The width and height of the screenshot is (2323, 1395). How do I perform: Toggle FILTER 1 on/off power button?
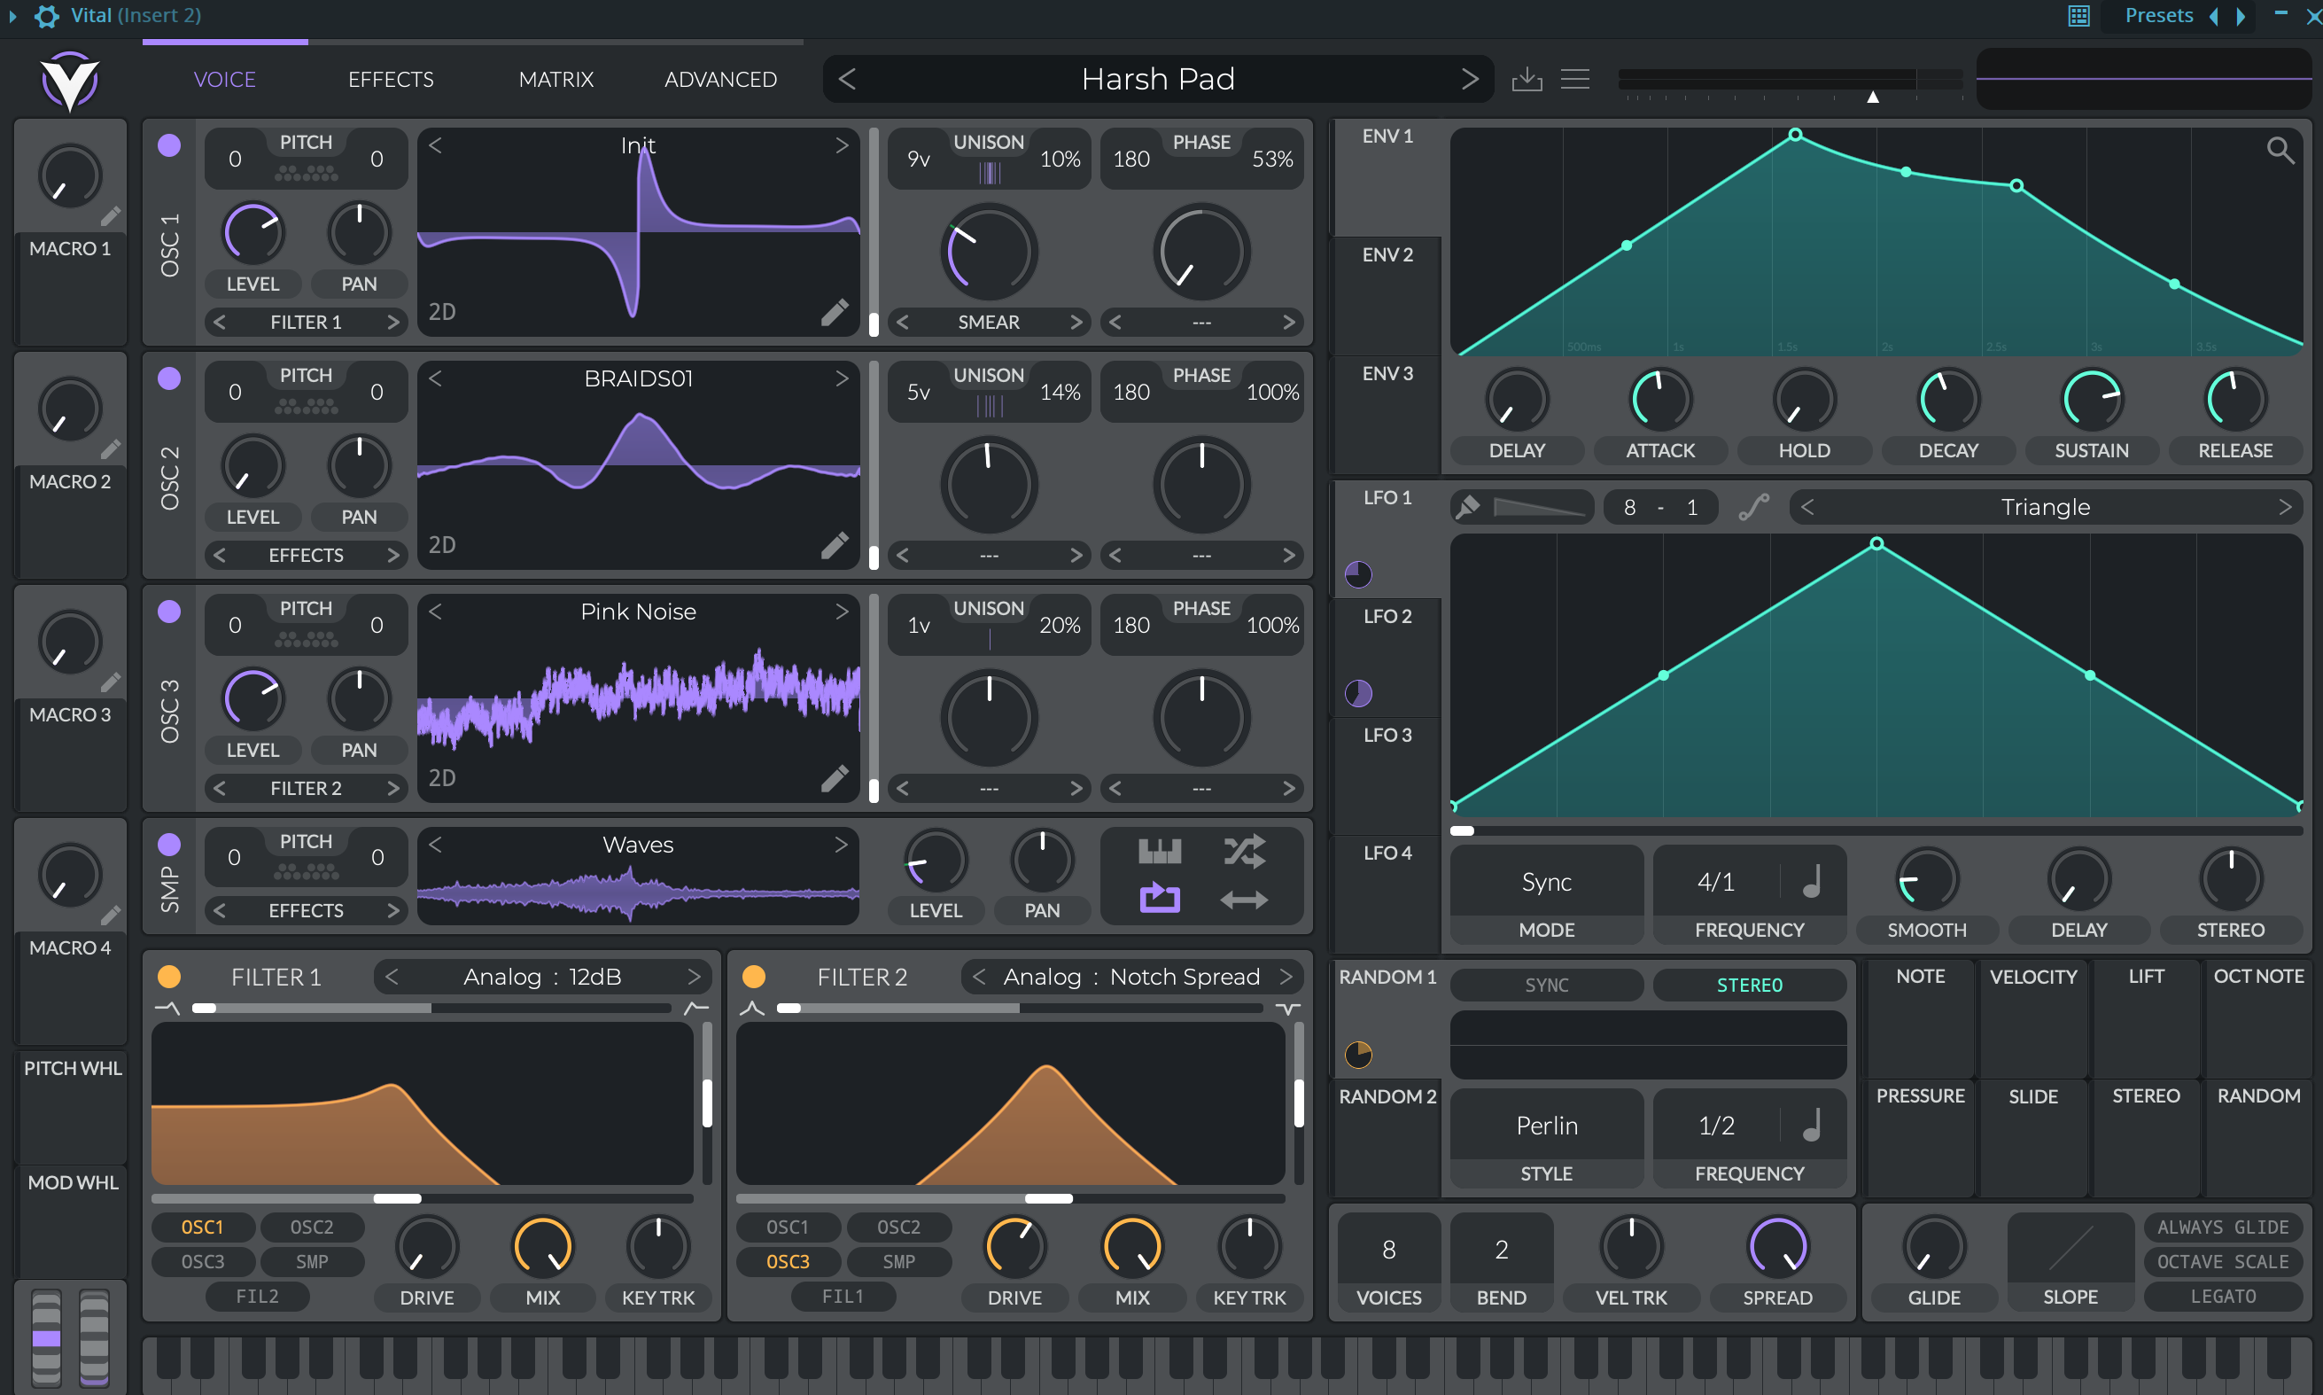(169, 977)
